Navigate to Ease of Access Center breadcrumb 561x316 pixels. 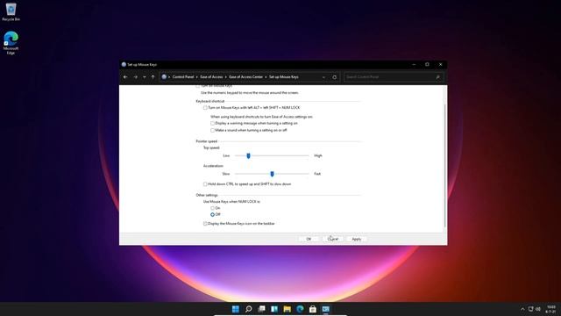245,77
